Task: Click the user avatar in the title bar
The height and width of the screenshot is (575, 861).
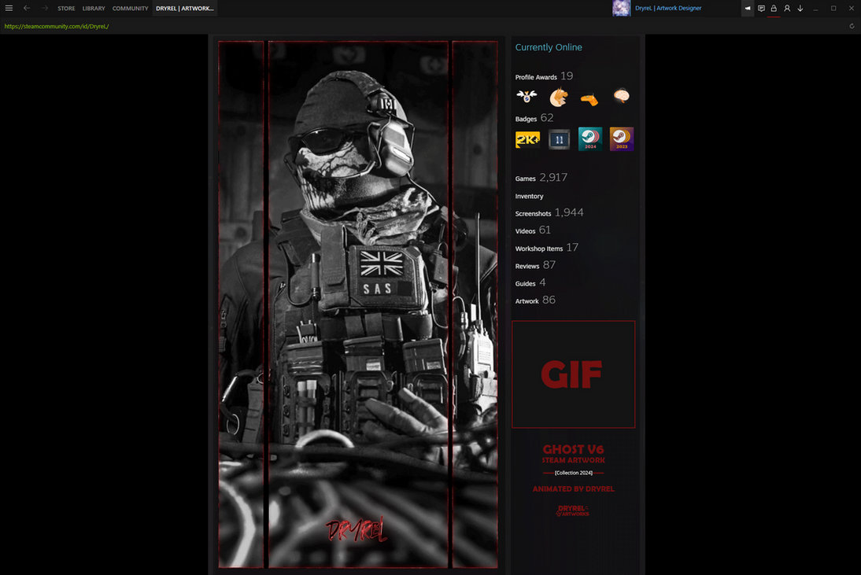Action: point(621,8)
